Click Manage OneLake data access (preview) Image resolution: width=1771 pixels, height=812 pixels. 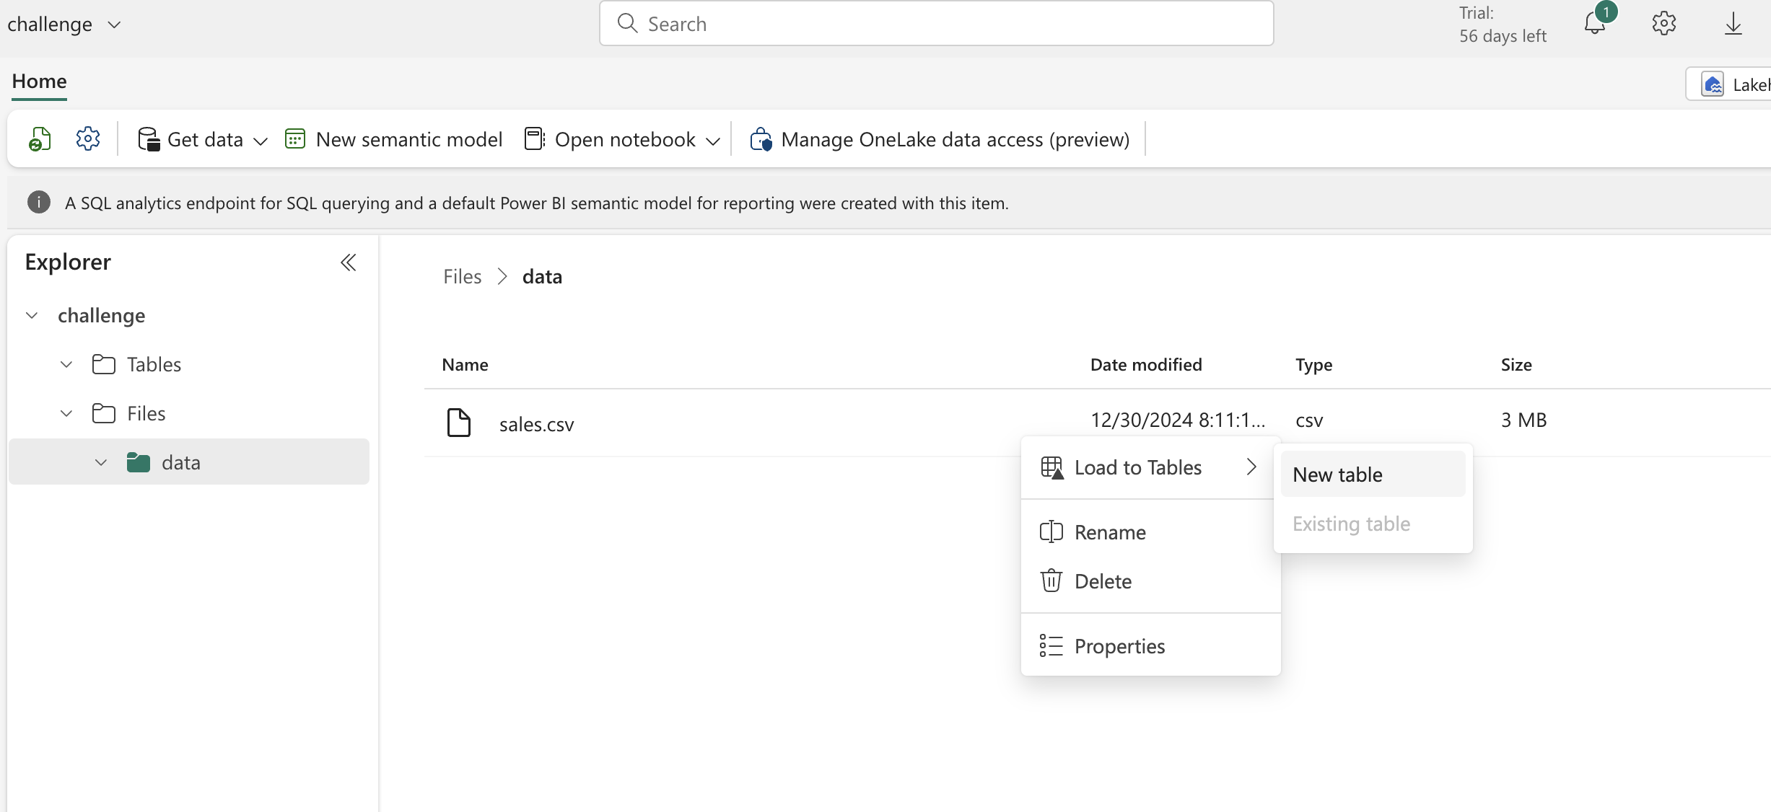click(x=940, y=139)
